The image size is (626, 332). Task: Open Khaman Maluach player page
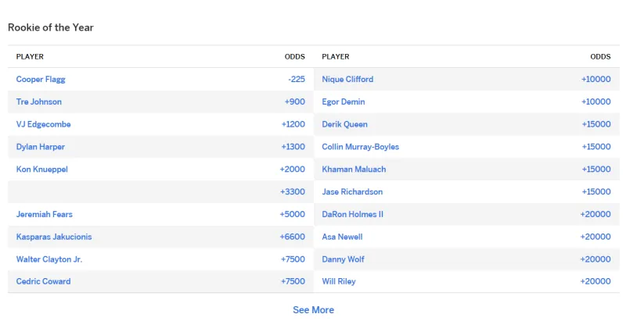354,170
